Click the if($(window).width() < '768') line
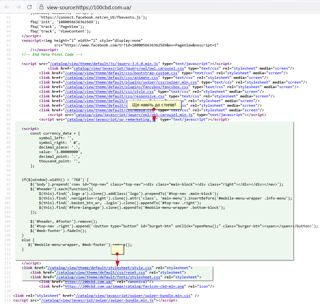Screen dimensions: 320x304 [x=55, y=180]
